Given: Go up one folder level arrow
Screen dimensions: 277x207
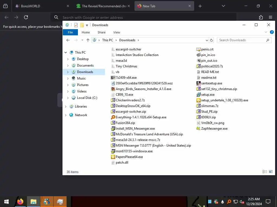Looking at the screenshot, I should pos(88,40).
